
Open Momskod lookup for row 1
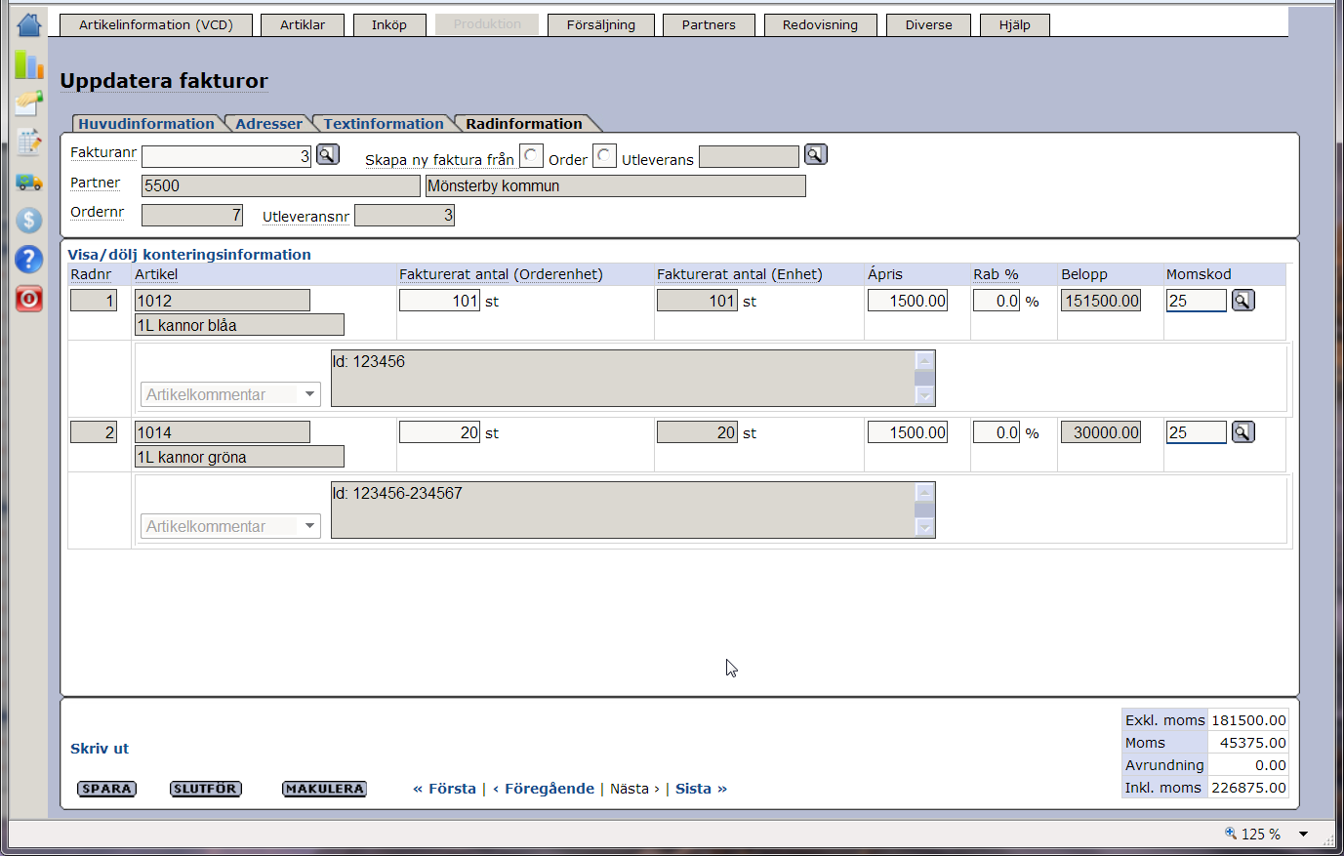(1242, 301)
